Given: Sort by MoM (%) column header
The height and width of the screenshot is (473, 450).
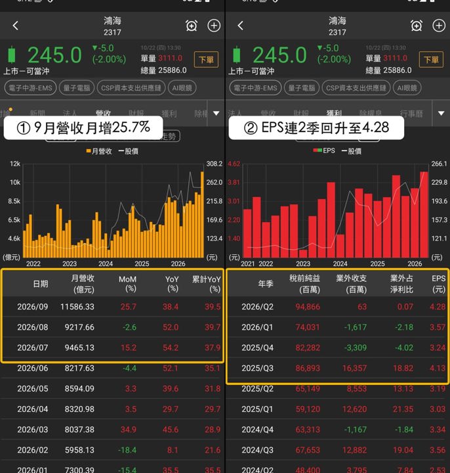Looking at the screenshot, I should point(127,284).
